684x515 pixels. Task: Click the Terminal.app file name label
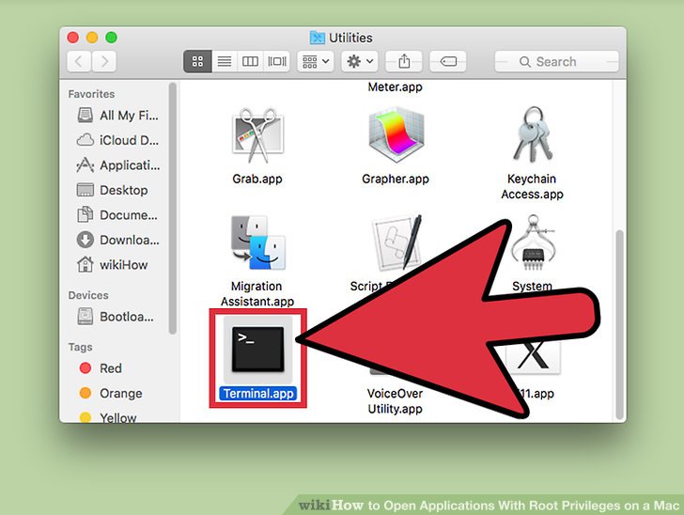click(258, 393)
